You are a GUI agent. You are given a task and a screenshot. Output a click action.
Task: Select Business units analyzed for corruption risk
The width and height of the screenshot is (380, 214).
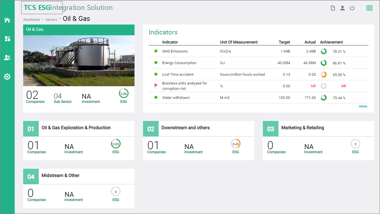[184, 86]
